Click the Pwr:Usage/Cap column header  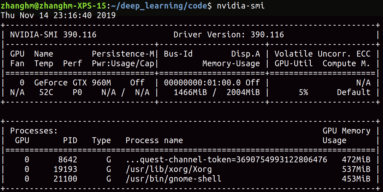click(123, 64)
